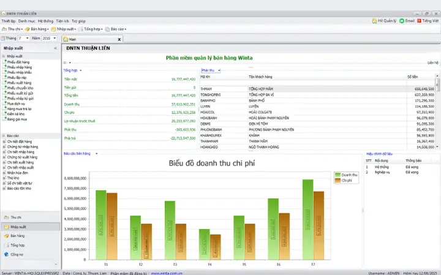Open the Nhập xuất toolbar menu icon
The height and width of the screenshot is (275, 441).
pyautogui.click(x=53, y=29)
